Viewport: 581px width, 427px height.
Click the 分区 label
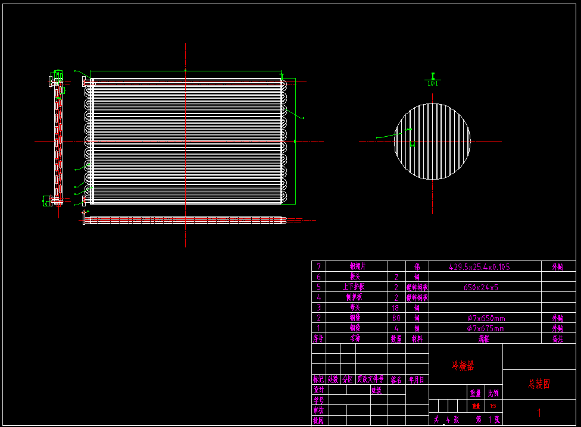(x=348, y=379)
